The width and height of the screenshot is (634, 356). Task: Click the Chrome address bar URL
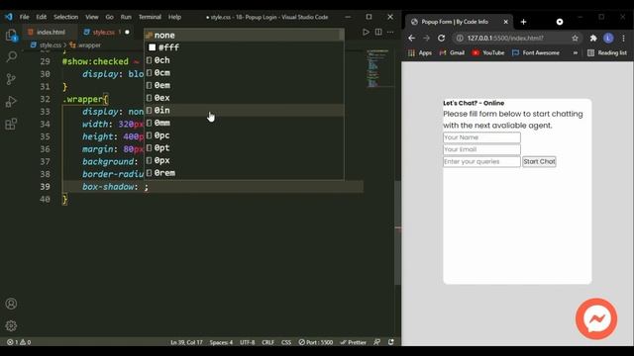(x=505, y=38)
